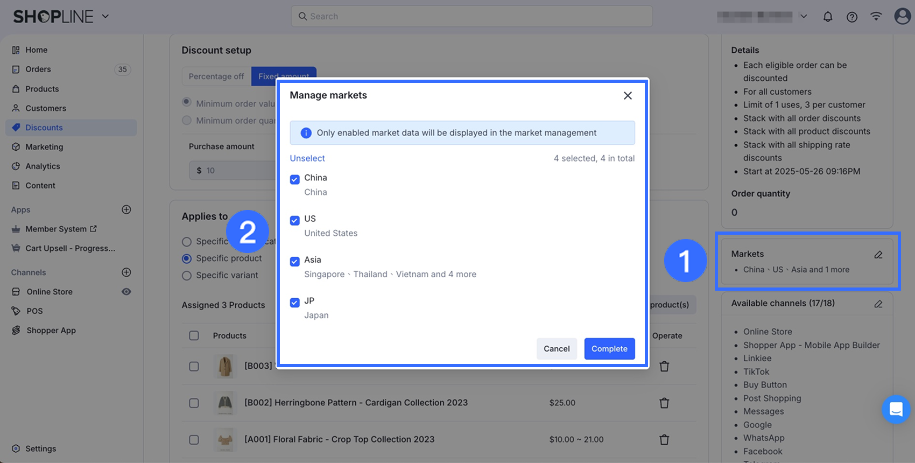The height and width of the screenshot is (463, 915).
Task: Uncheck the JP market checkbox
Action: point(295,303)
